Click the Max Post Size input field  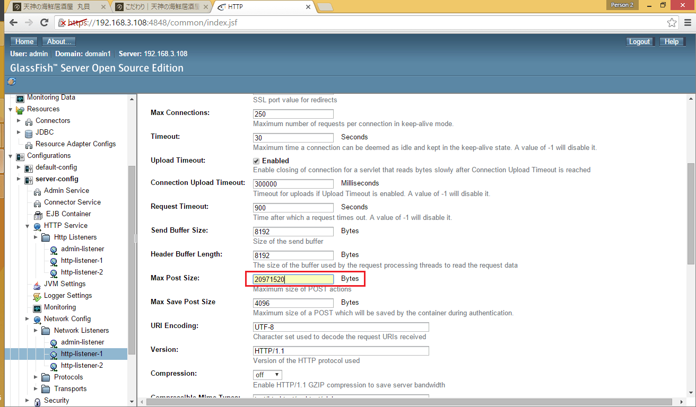(293, 279)
